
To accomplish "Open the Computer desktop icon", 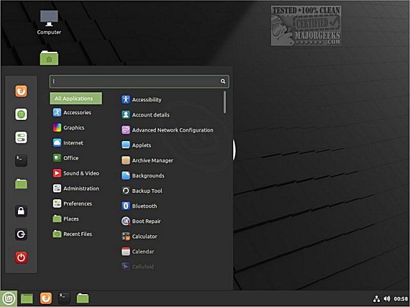I will (x=49, y=22).
